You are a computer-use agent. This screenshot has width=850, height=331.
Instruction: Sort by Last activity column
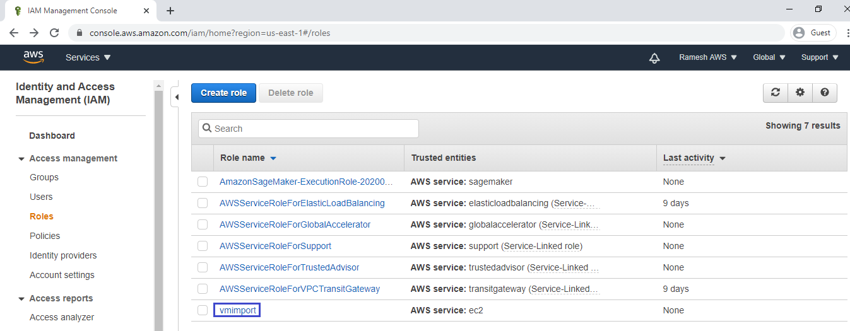coord(694,158)
